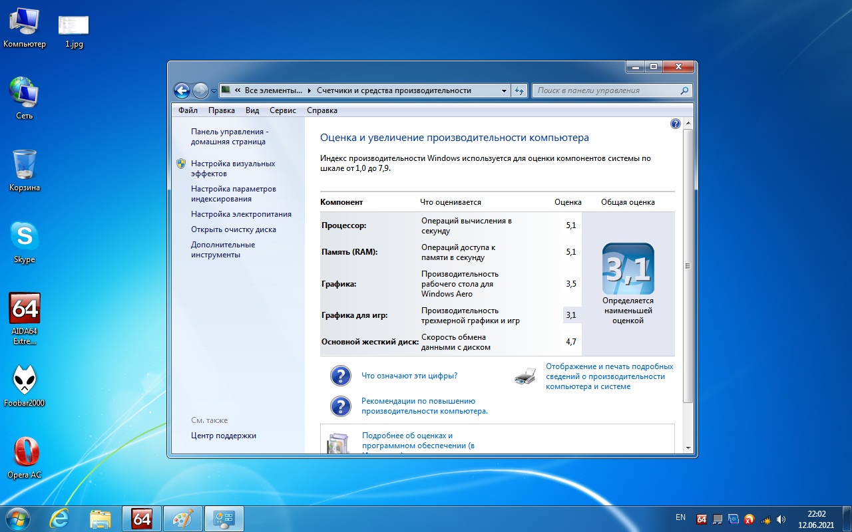Click the Подробнее об оценках link
Image resolution: width=852 pixels, height=532 pixels.
pos(418,442)
